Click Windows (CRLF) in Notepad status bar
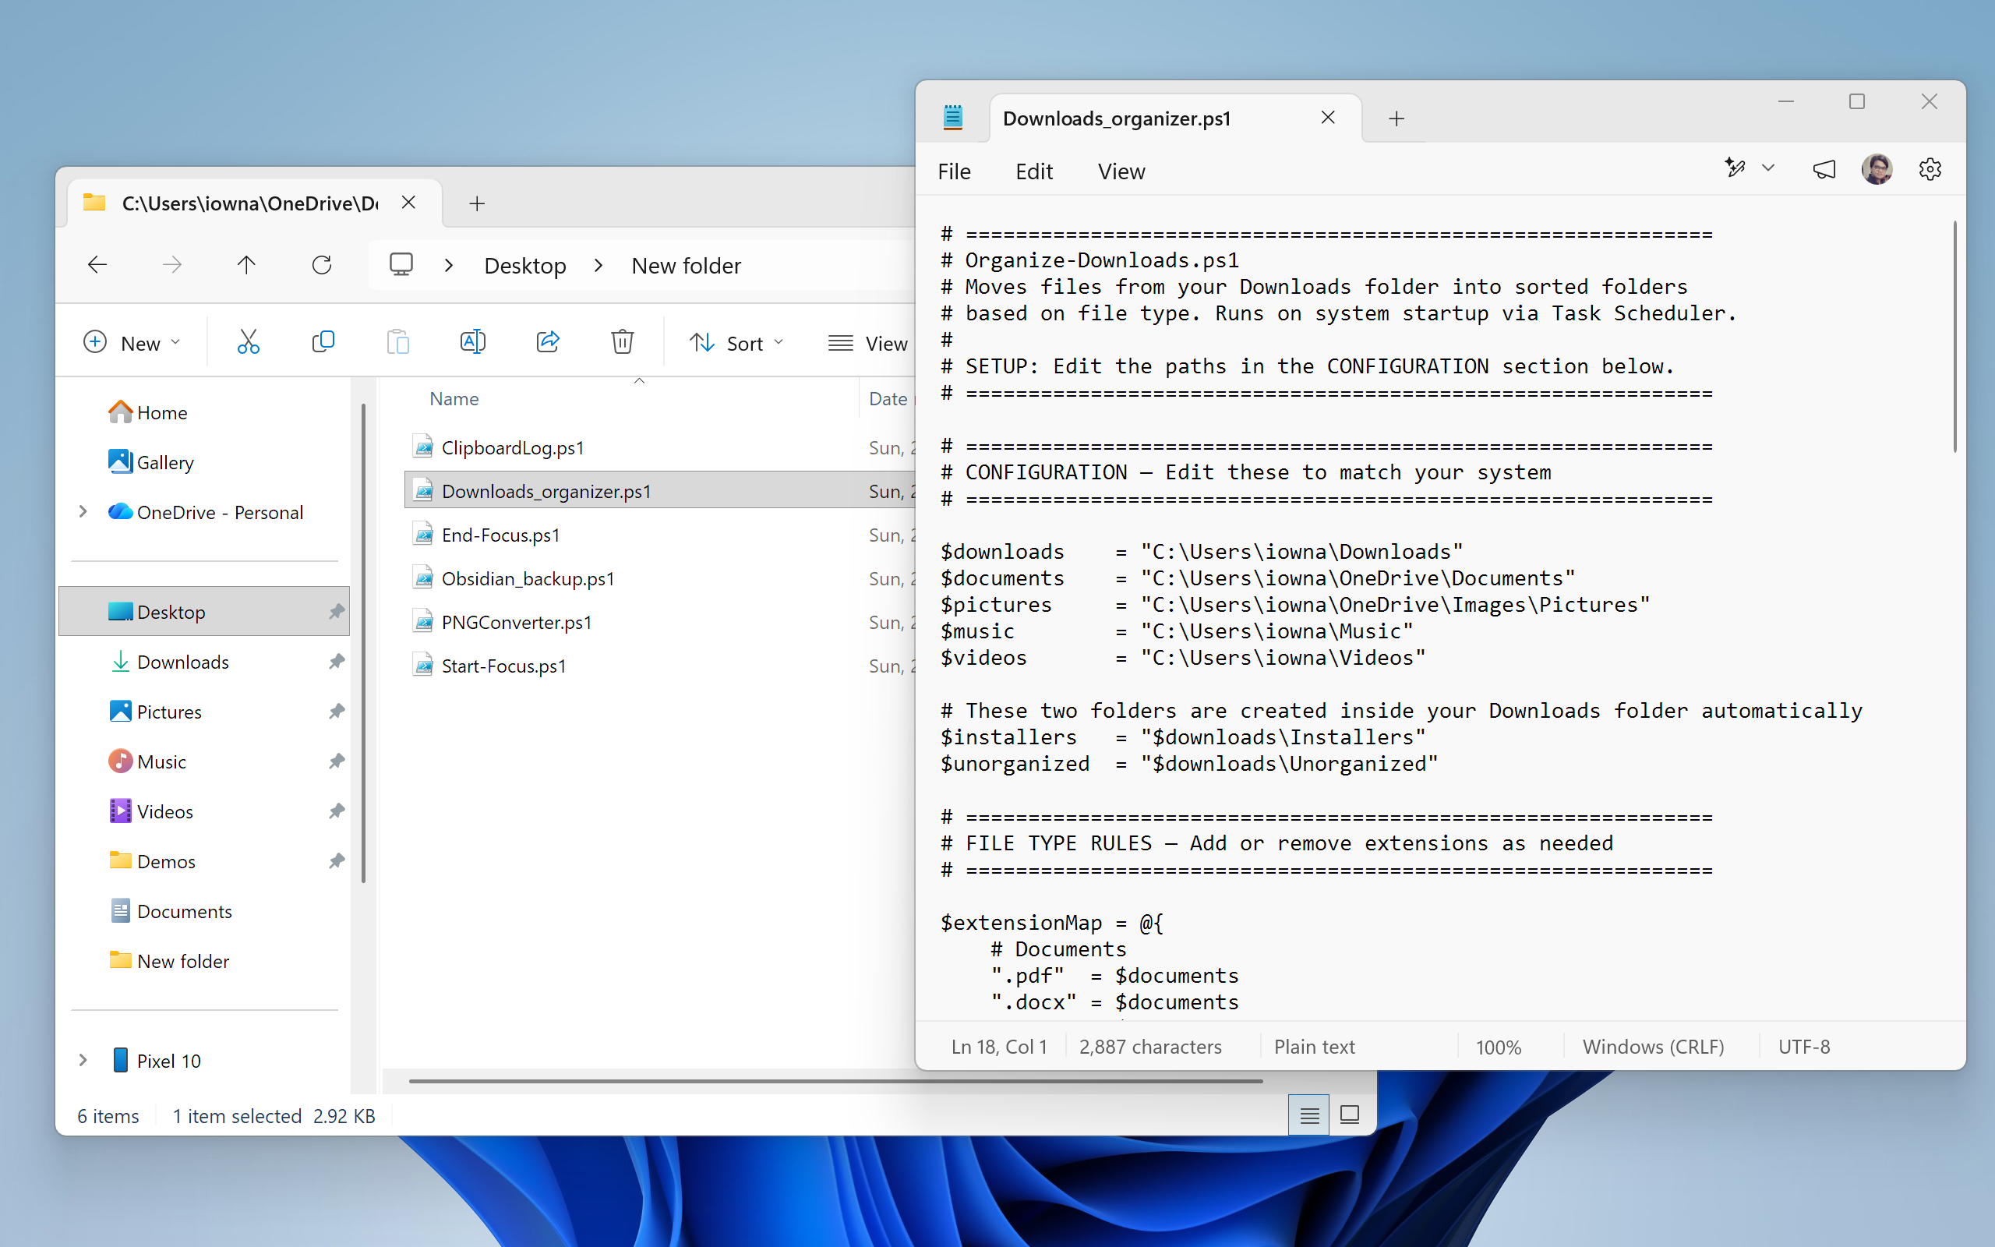1995x1247 pixels. pos(1653,1047)
